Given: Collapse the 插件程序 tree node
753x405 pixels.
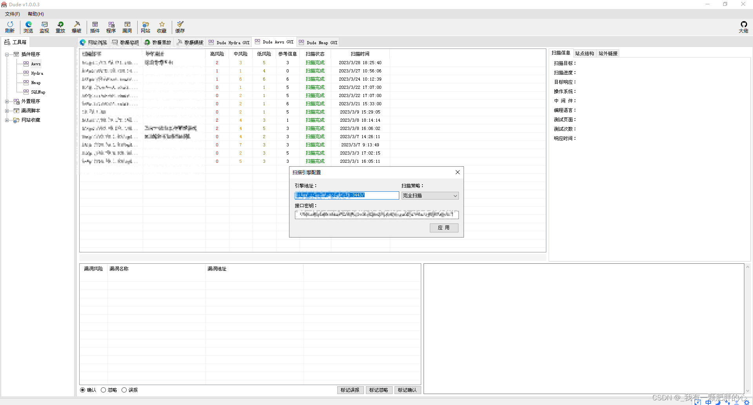Looking at the screenshot, I should [x=7, y=54].
